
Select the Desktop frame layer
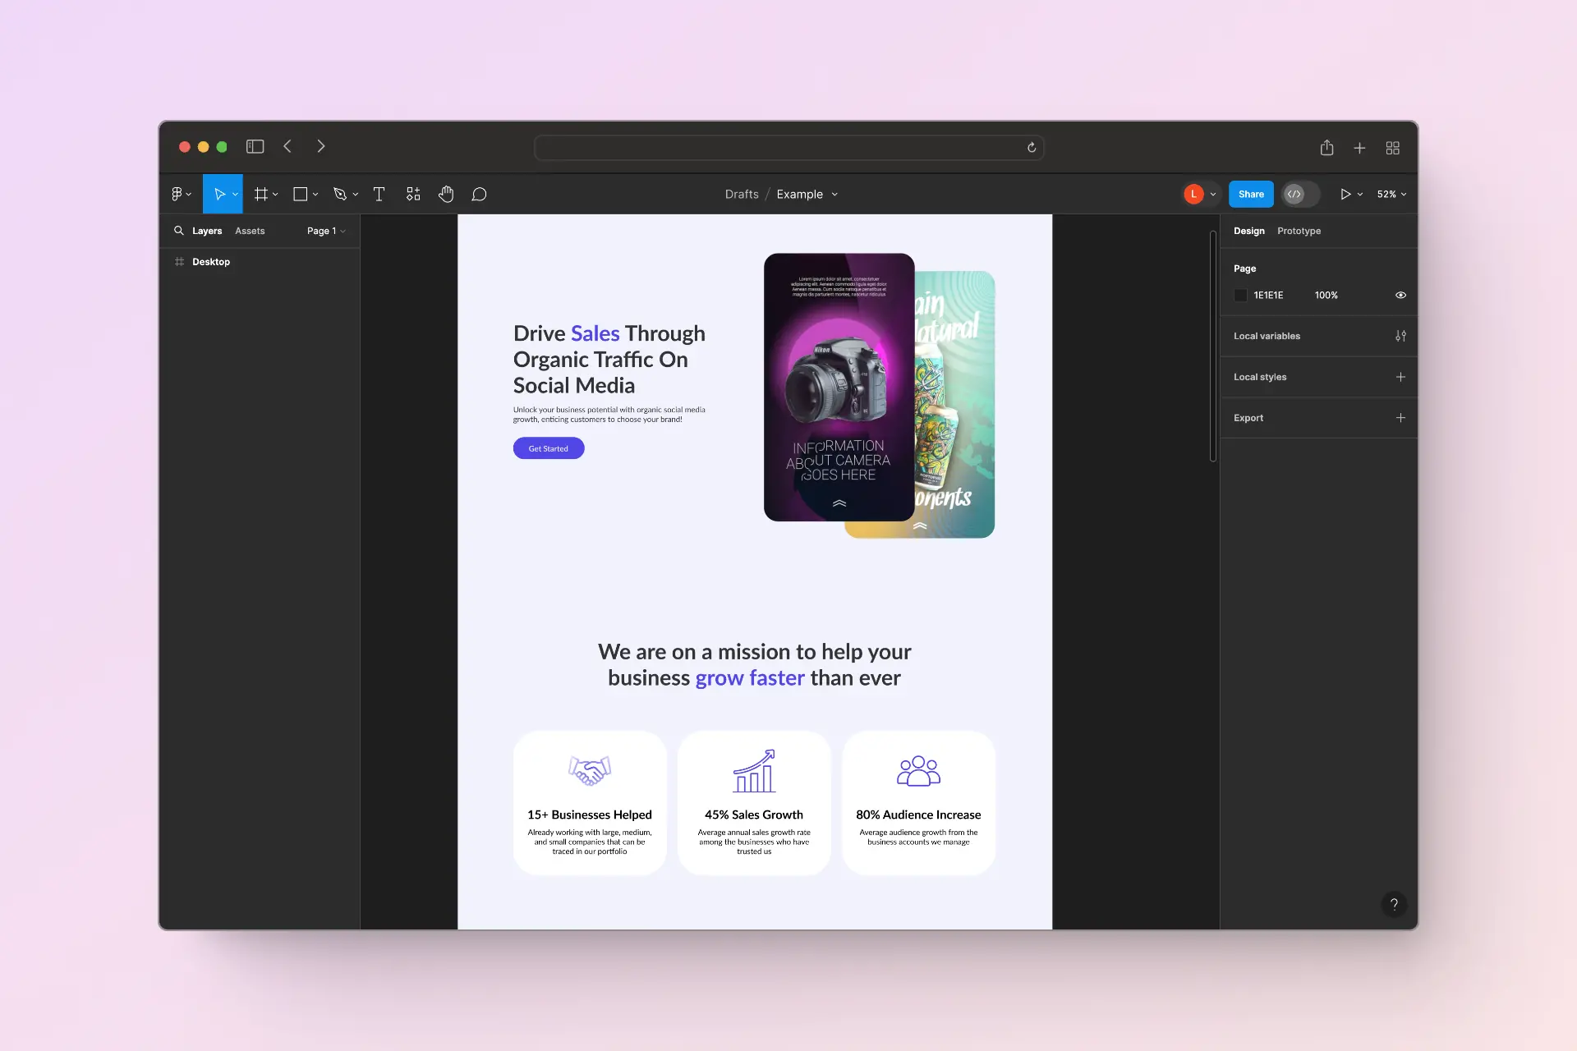click(211, 262)
